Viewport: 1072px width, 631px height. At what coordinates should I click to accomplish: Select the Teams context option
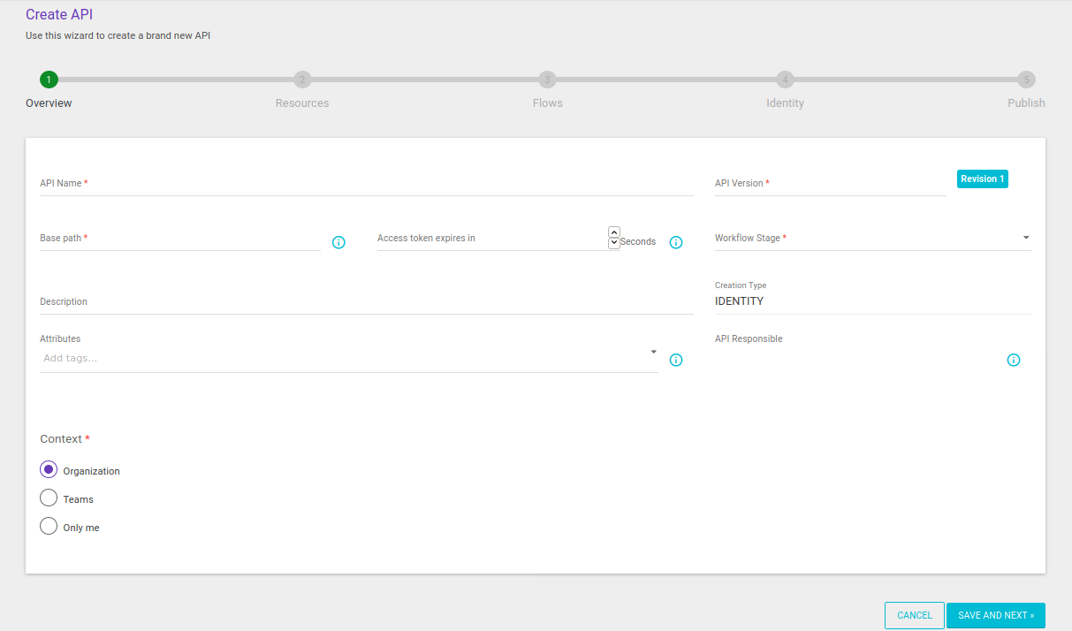point(49,498)
